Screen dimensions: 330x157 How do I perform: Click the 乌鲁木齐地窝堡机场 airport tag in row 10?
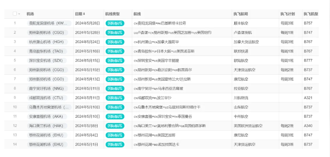(49, 107)
